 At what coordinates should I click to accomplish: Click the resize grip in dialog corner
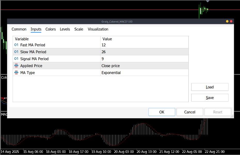(232, 116)
